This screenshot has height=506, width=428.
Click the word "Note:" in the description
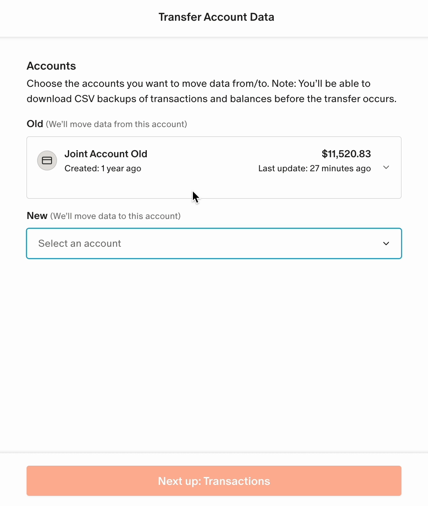(284, 84)
